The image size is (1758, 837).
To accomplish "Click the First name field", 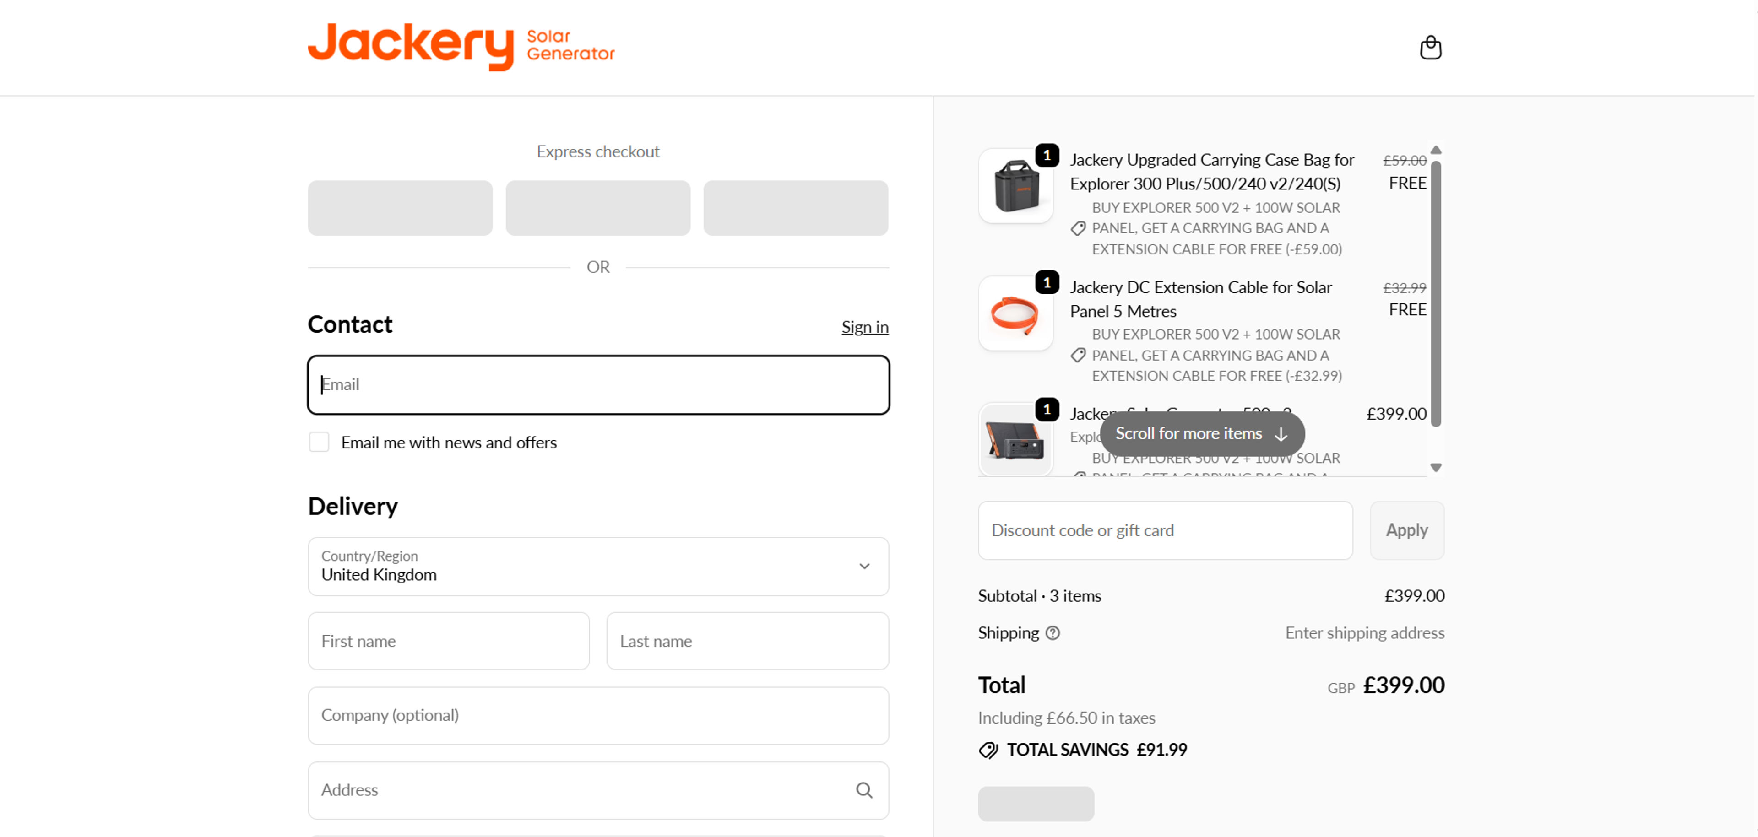I will click(448, 641).
